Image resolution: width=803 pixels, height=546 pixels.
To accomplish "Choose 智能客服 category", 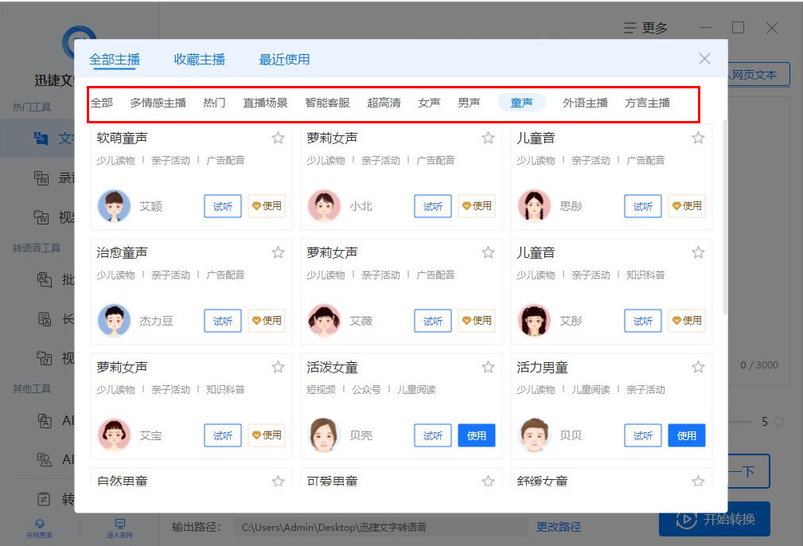I will pos(327,103).
